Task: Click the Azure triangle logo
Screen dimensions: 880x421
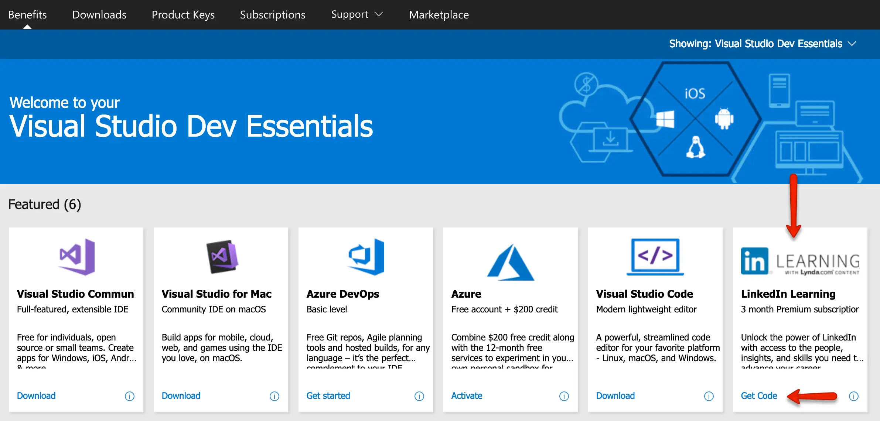Action: [x=511, y=262]
